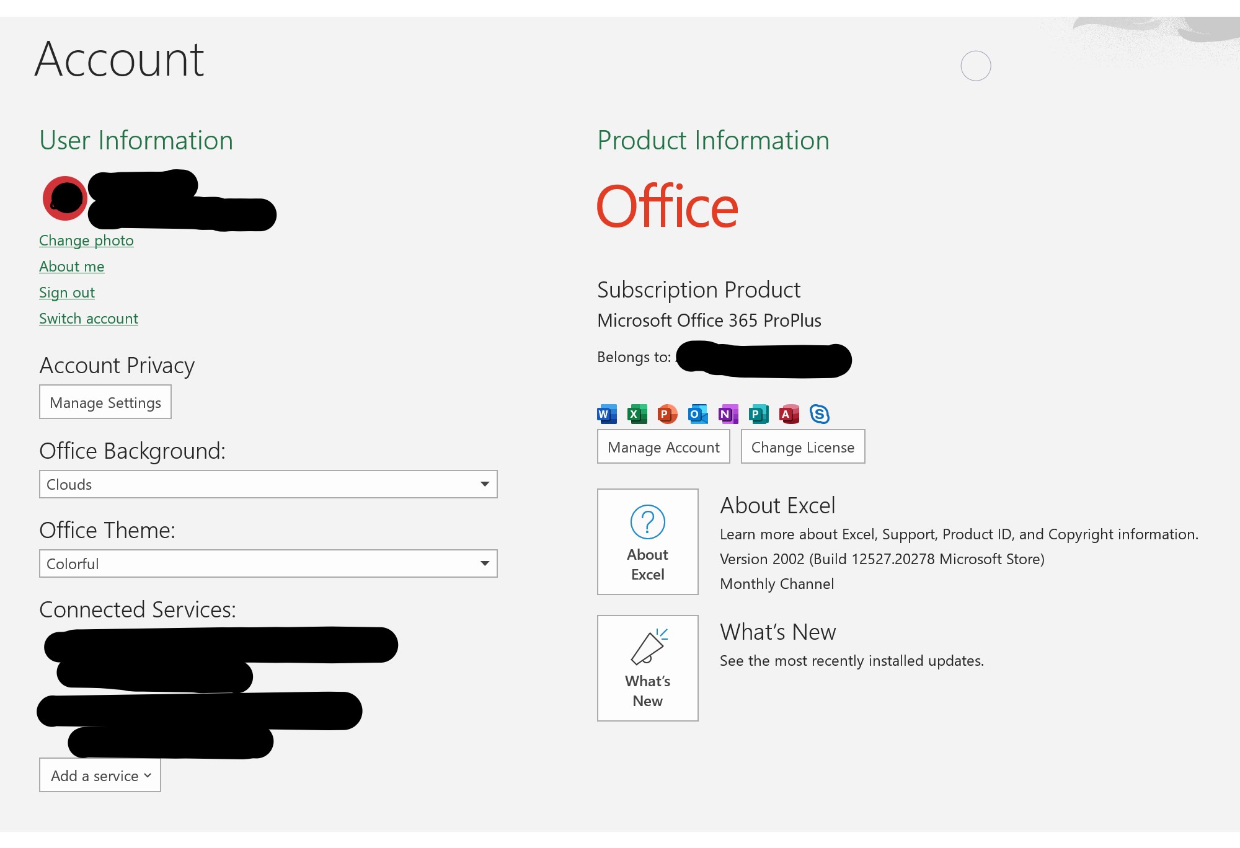Open the About me link
Viewport: 1240px width, 848px height.
tap(71, 267)
